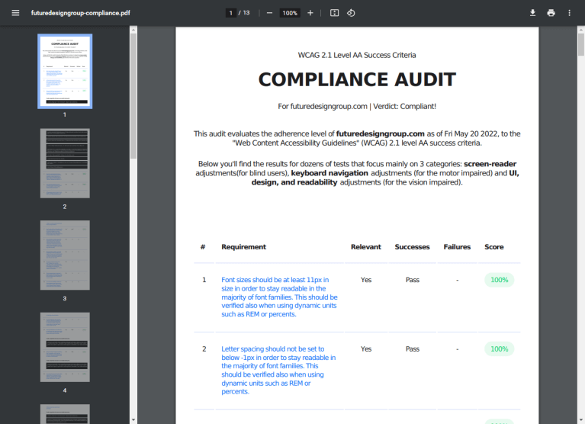Viewport: 585px width, 424px height.
Task: Open the more actions three-dot menu
Action: 569,13
